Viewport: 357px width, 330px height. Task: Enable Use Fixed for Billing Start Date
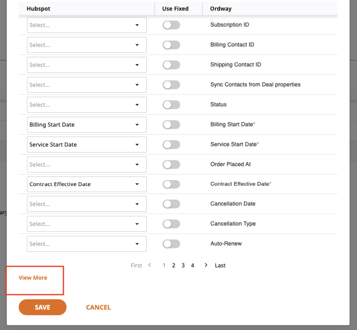click(171, 125)
